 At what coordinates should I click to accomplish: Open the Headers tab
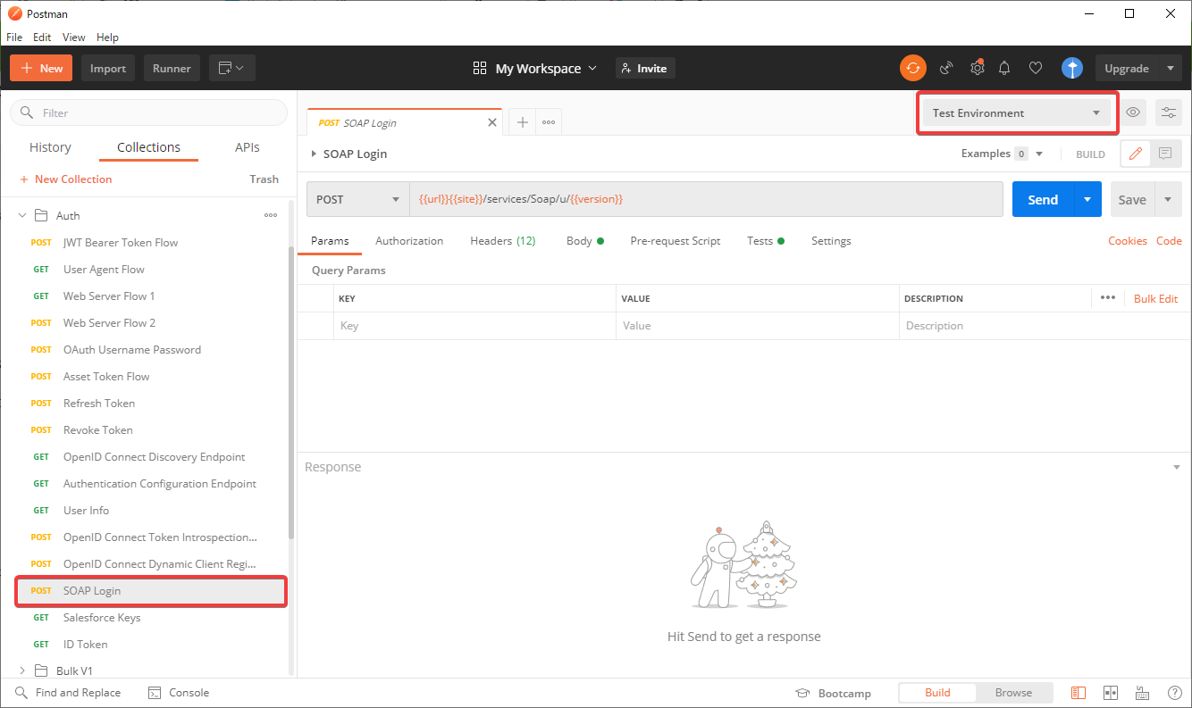pyautogui.click(x=503, y=241)
